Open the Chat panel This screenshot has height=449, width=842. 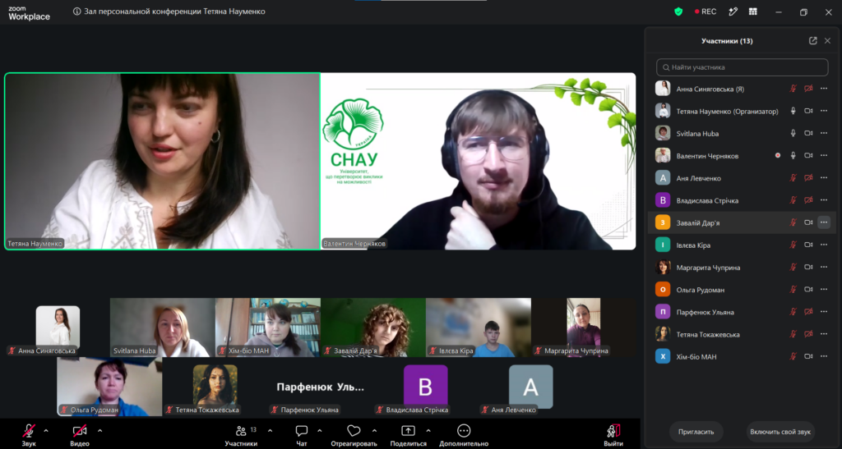[x=301, y=435]
